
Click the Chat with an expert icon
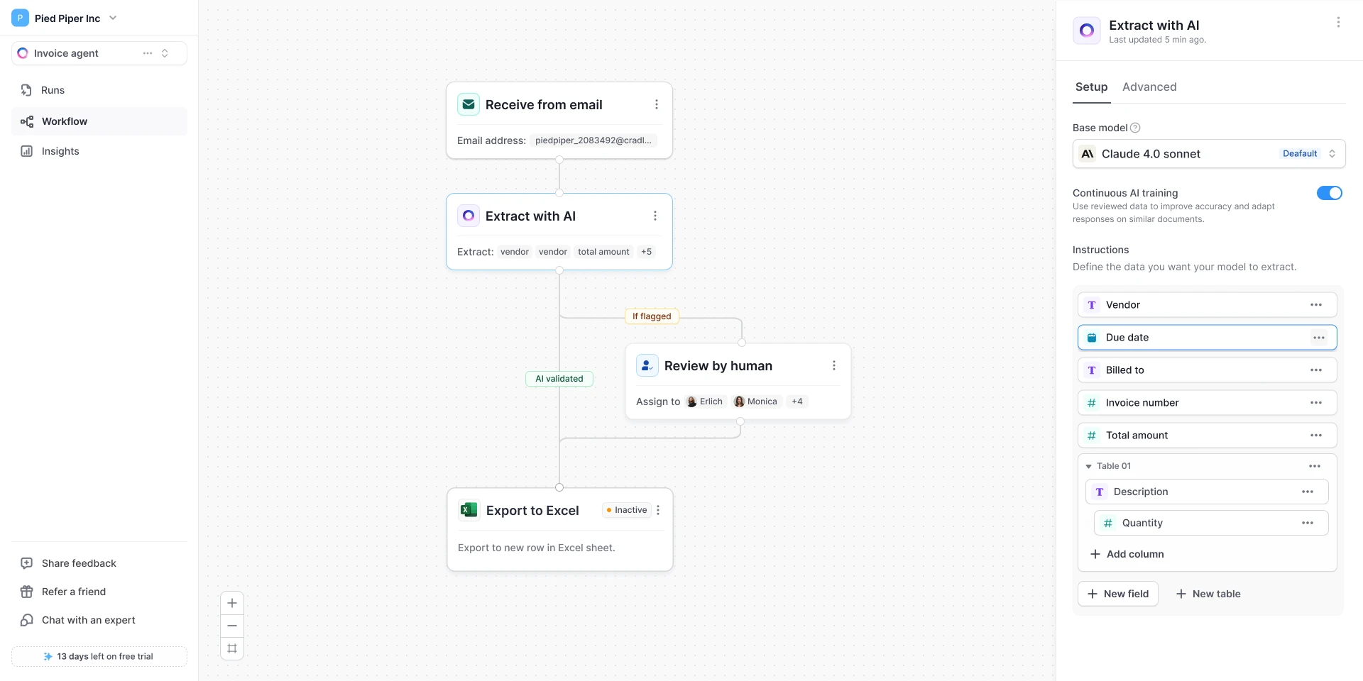(26, 620)
